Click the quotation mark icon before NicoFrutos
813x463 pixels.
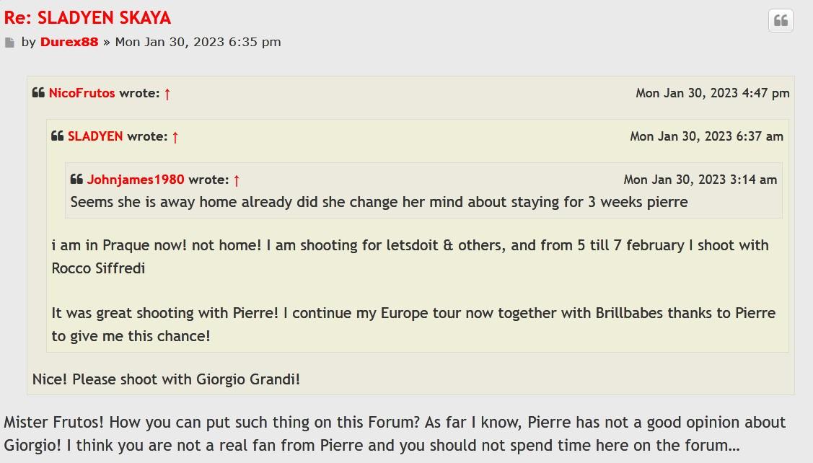(39, 93)
